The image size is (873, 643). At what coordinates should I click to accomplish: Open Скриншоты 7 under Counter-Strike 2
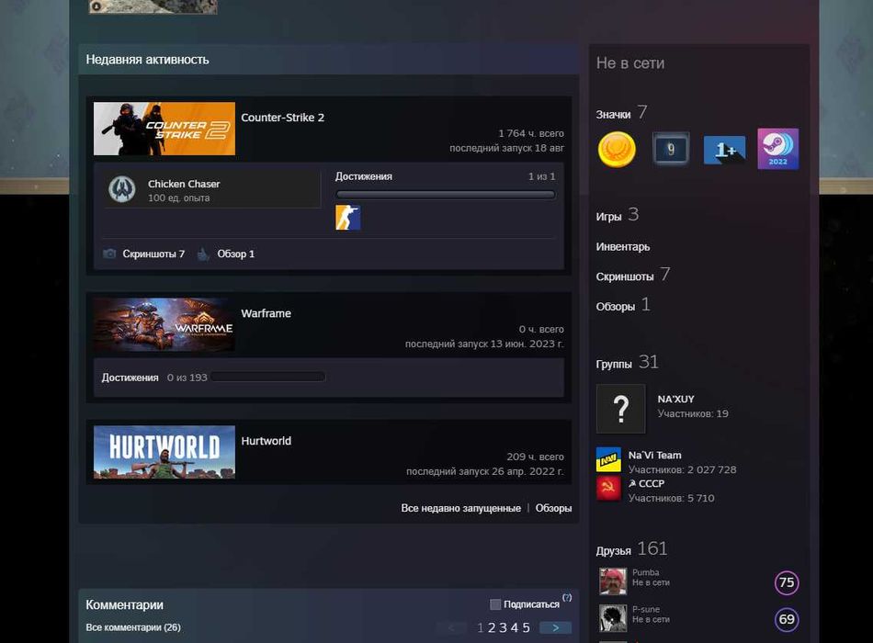tap(153, 254)
